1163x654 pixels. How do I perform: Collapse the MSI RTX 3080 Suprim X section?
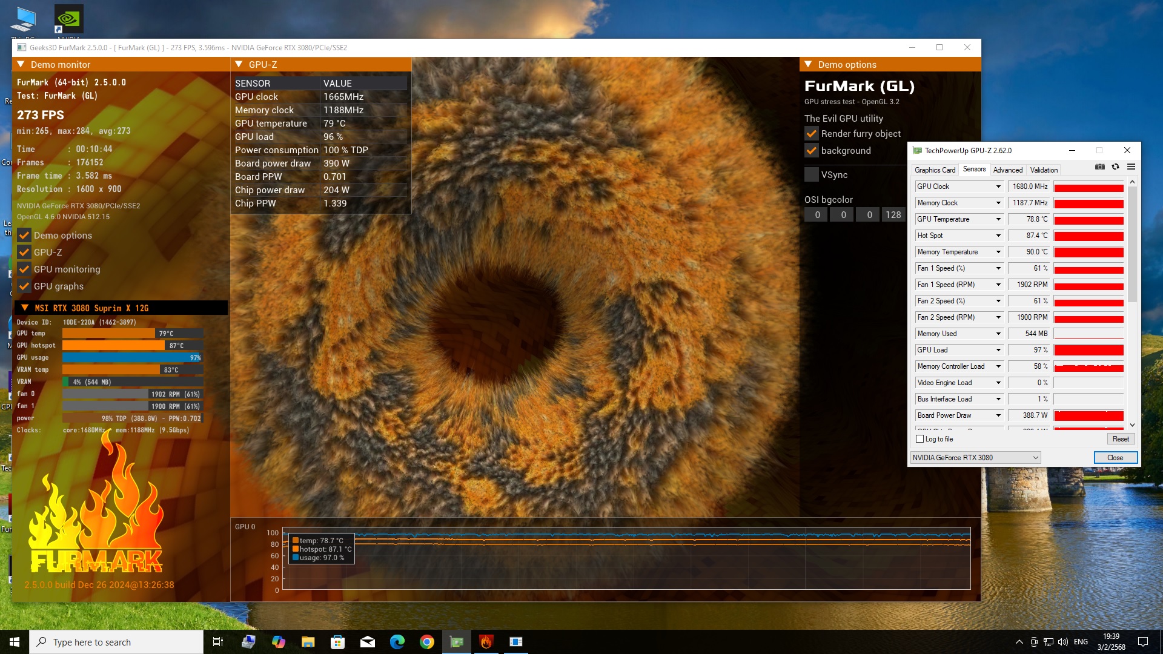click(25, 308)
